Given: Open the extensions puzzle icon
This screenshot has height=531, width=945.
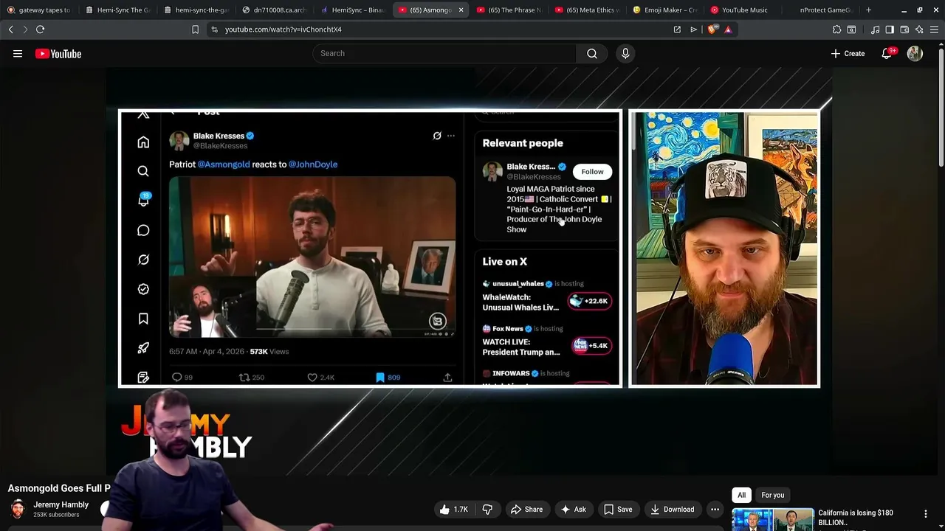Looking at the screenshot, I should pyautogui.click(x=836, y=29).
